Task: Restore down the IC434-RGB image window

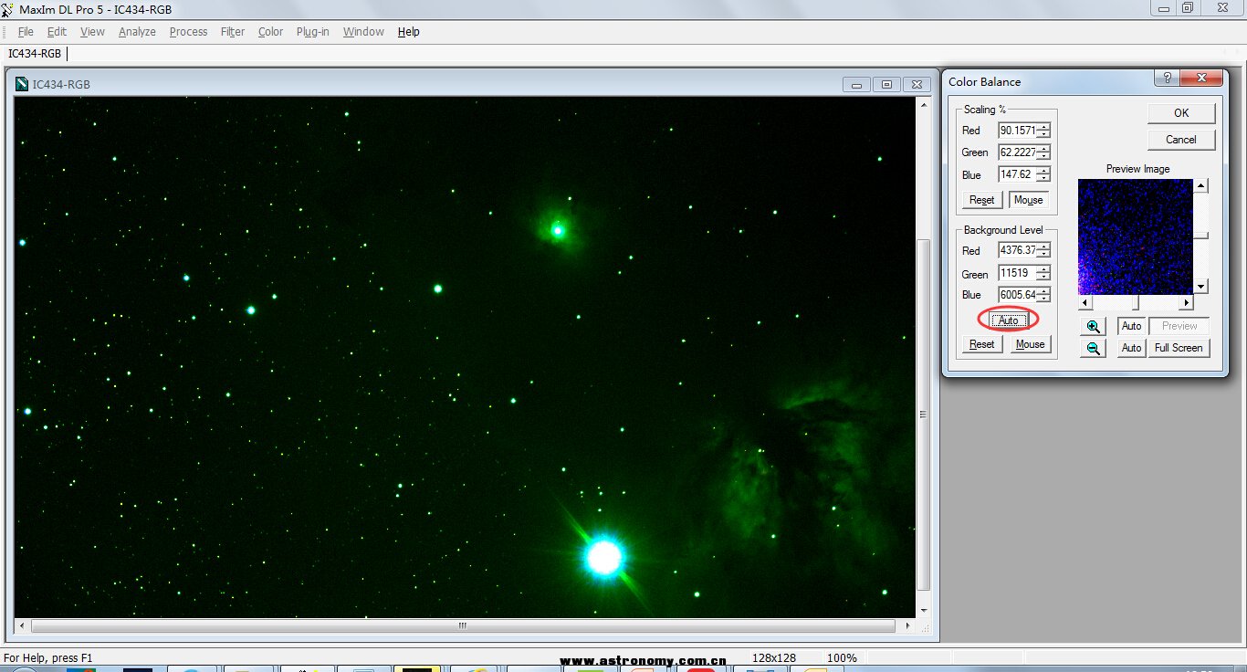Action: pos(886,84)
